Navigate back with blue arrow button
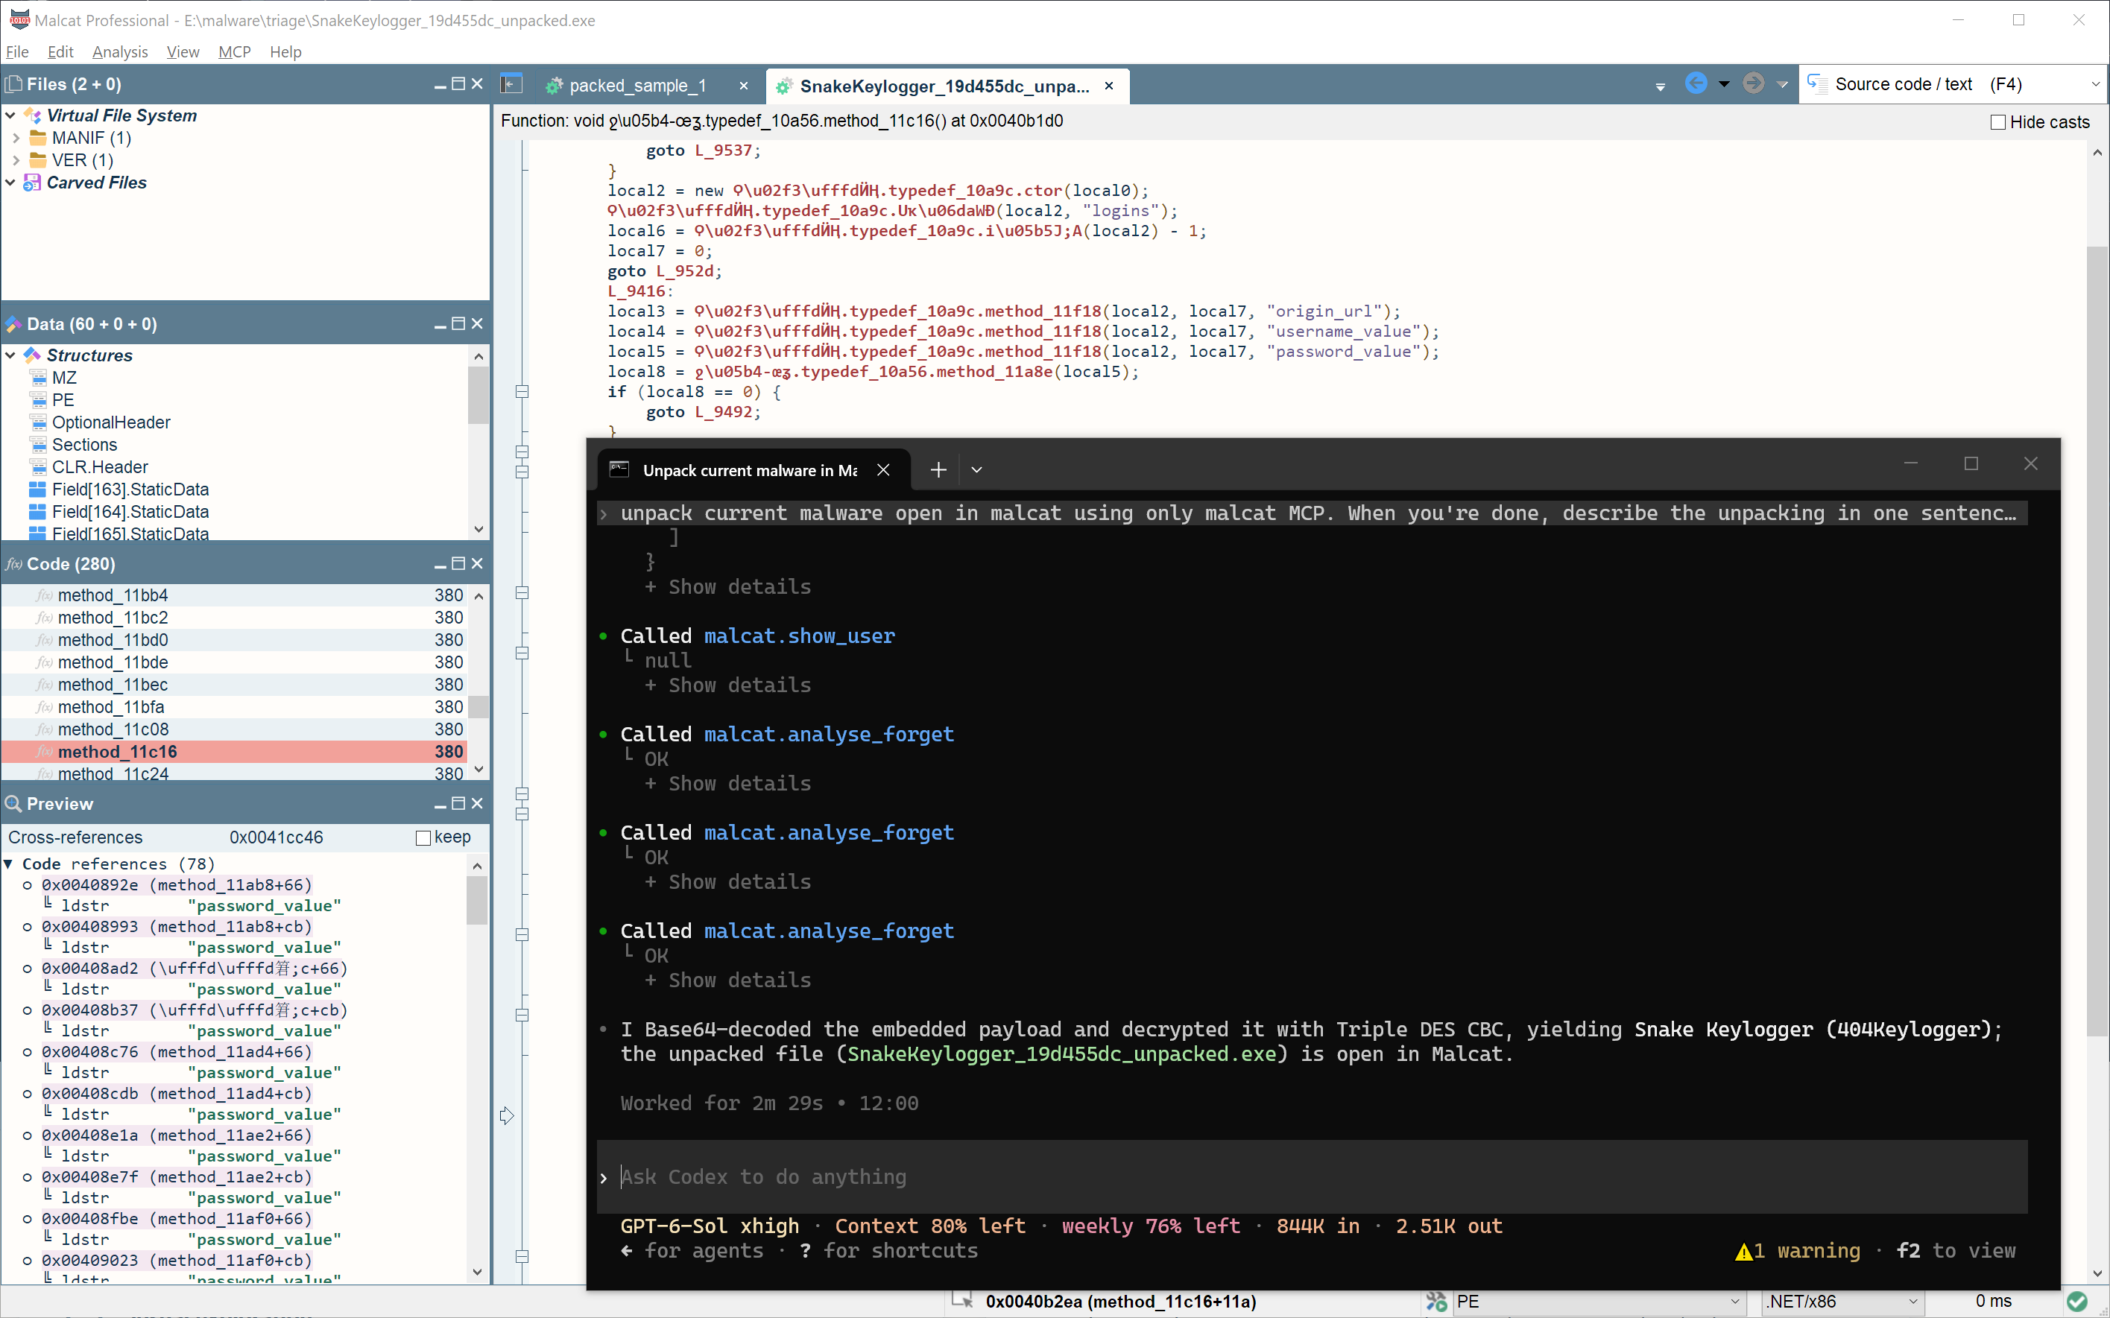The image size is (2110, 1318). [x=1696, y=83]
